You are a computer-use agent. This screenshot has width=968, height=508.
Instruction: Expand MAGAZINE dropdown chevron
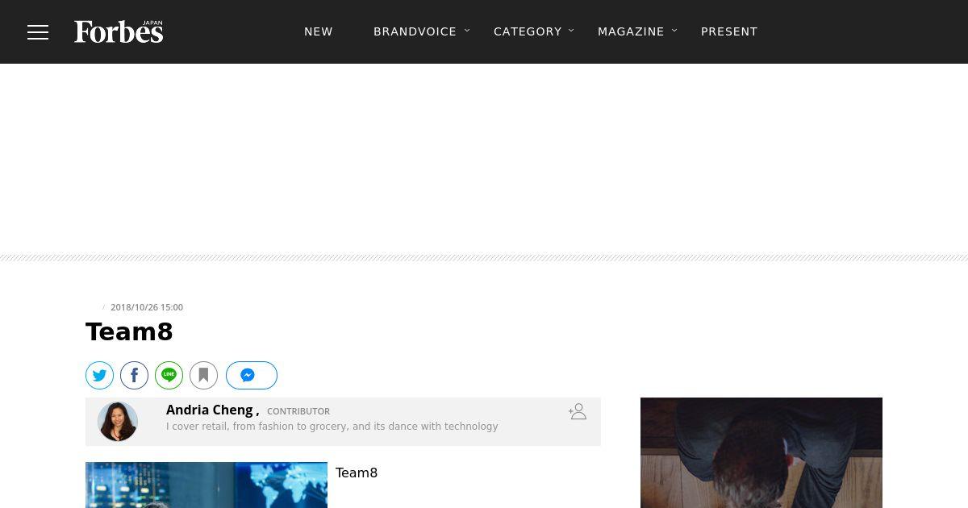pos(674,31)
